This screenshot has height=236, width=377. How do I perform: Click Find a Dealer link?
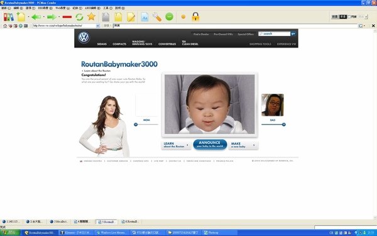201,34
